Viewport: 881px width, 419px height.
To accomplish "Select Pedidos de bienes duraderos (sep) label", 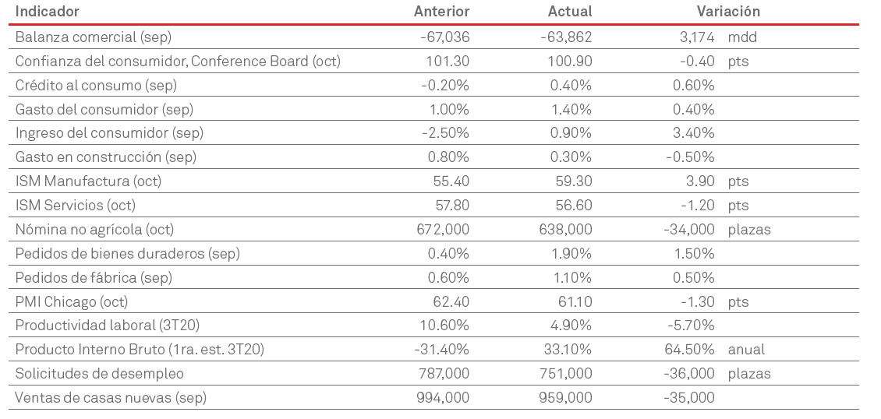I will point(128,254).
